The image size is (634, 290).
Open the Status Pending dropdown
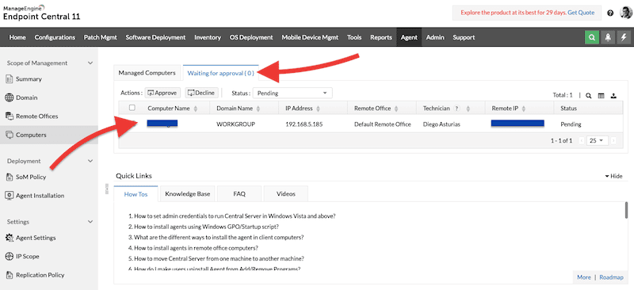point(292,93)
